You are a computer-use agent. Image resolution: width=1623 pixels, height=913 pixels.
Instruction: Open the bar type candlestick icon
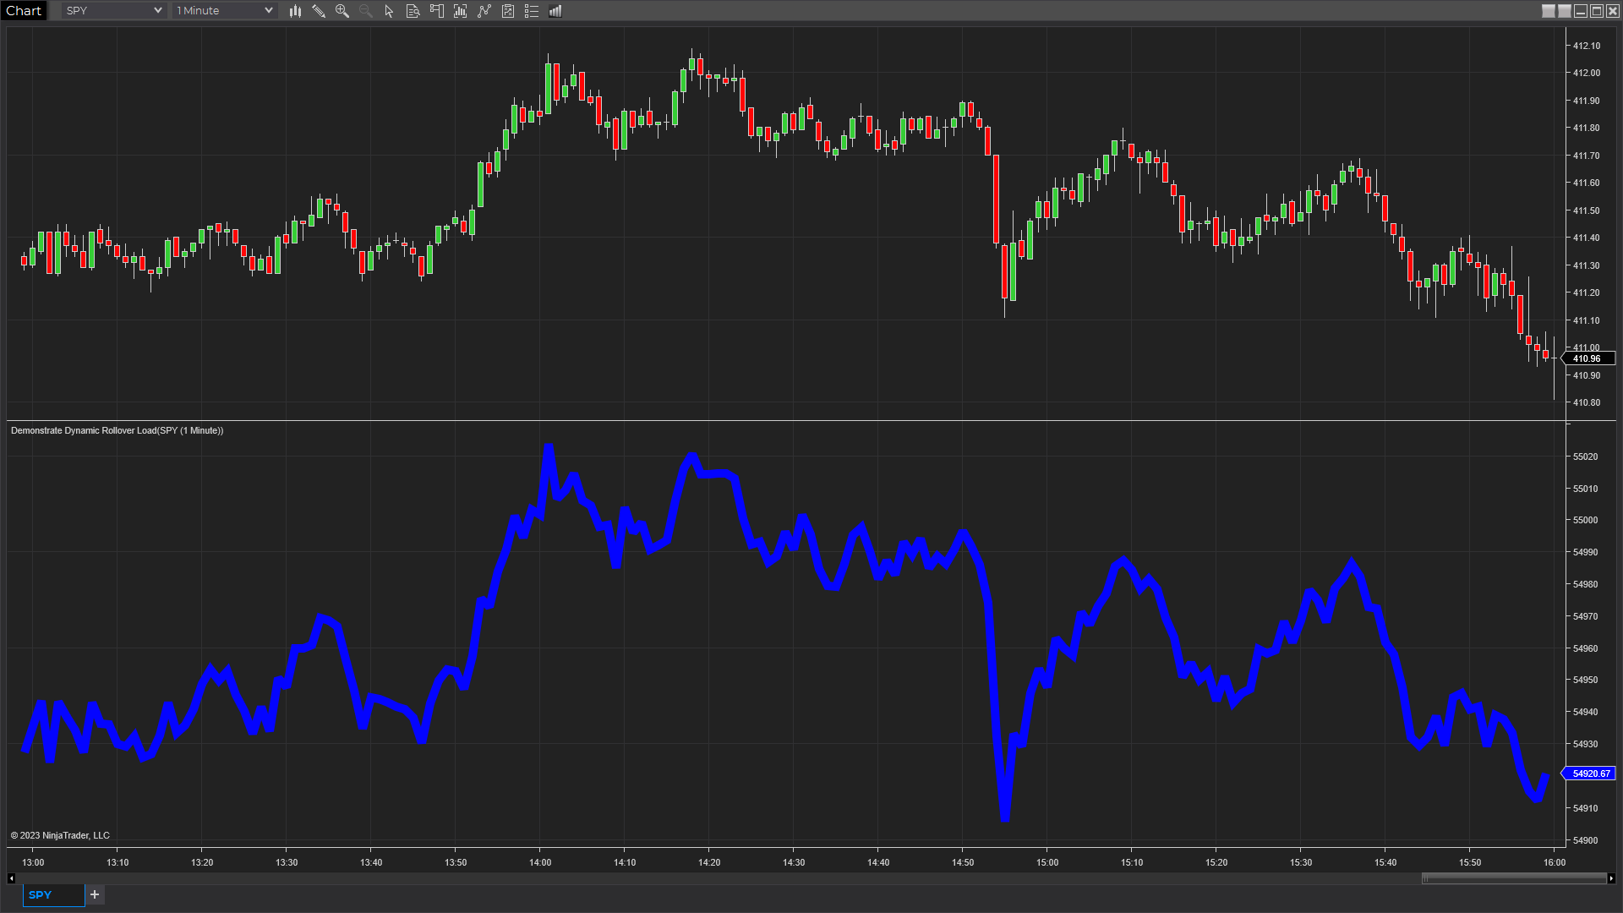(295, 11)
